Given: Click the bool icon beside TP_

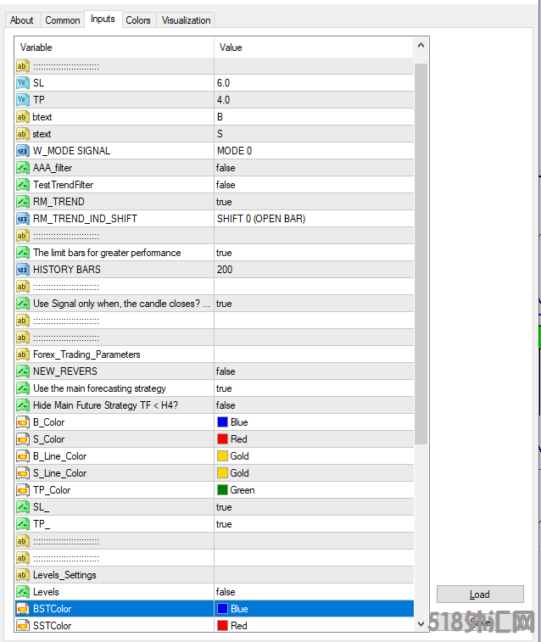Looking at the screenshot, I should click(23, 524).
